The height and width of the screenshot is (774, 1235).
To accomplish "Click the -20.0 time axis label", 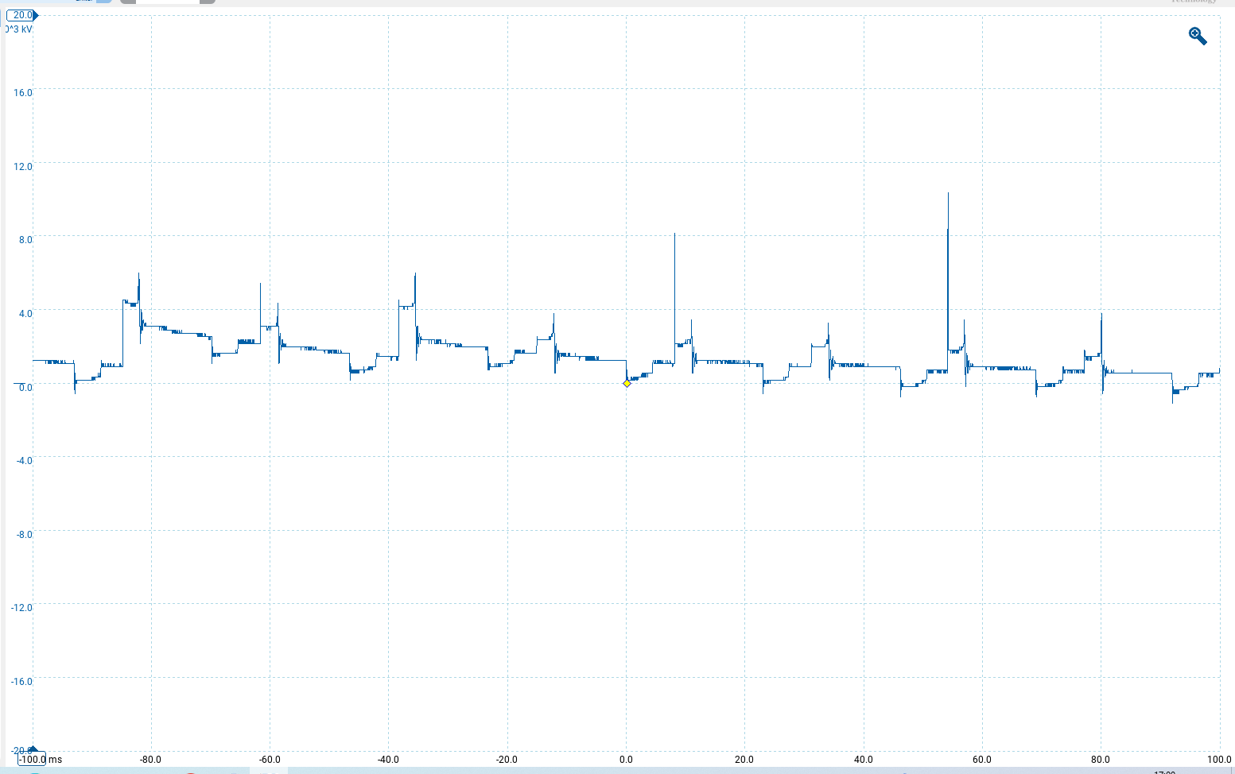I will coord(507,760).
